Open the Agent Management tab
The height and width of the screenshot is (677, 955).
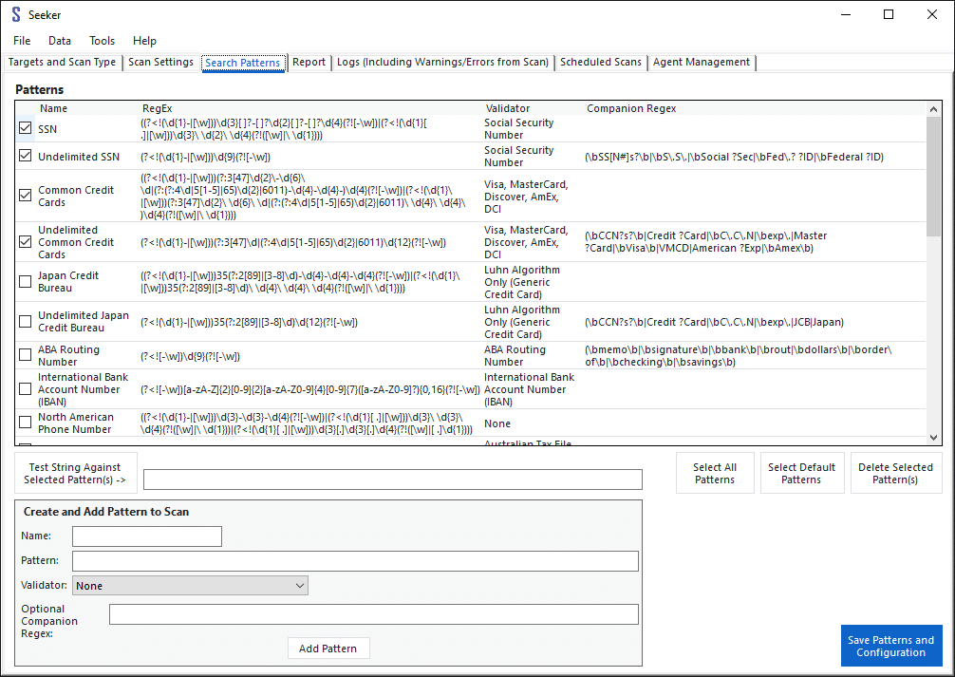(701, 62)
